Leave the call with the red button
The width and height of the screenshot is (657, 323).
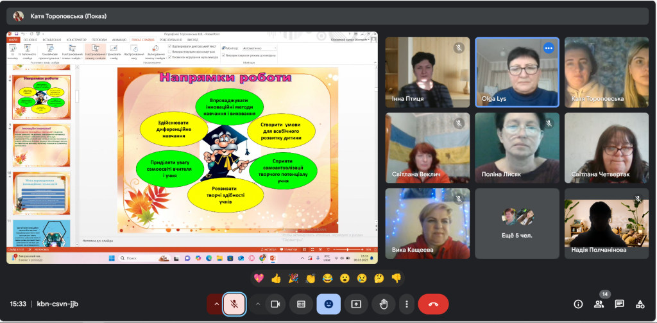point(433,304)
